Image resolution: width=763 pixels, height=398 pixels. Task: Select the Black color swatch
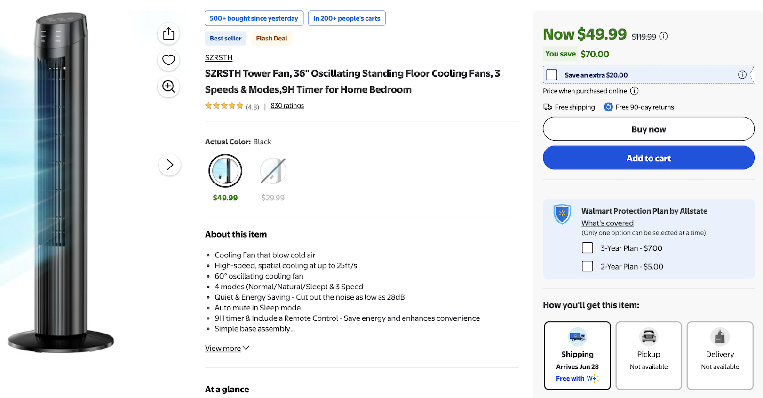click(x=225, y=171)
